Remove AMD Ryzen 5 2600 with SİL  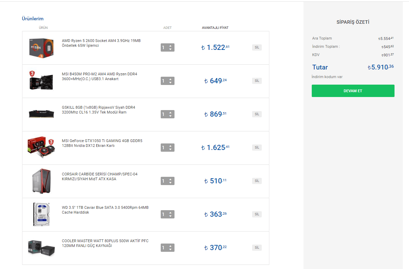[257, 47]
